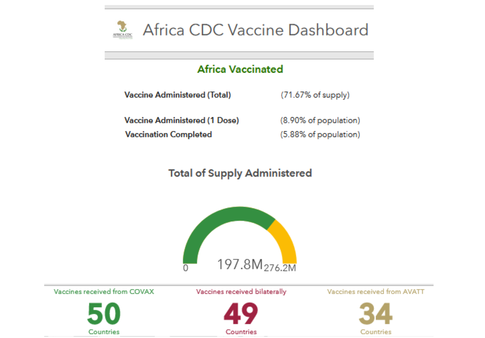Open Vaccines received bilaterally label
The image size is (485, 338).
(x=241, y=292)
